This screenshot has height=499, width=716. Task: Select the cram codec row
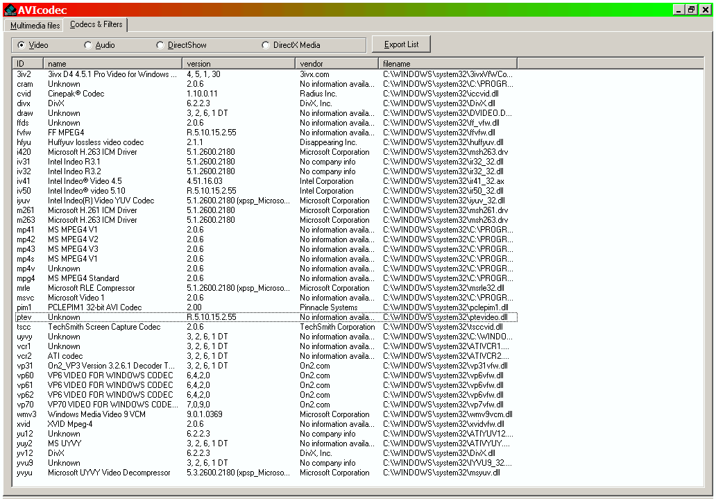point(265,84)
